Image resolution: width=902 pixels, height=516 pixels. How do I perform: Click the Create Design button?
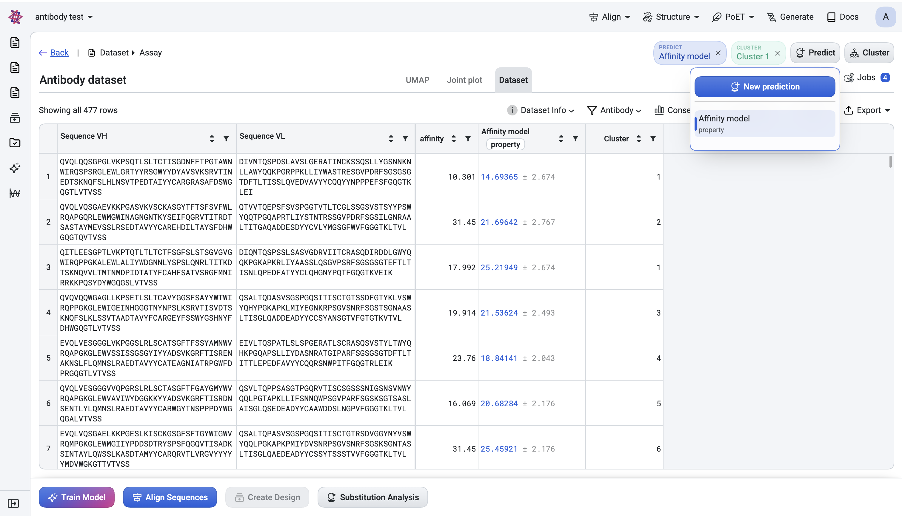(x=267, y=497)
